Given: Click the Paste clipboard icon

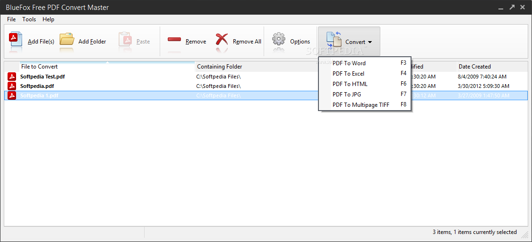Looking at the screenshot, I should [x=125, y=39].
